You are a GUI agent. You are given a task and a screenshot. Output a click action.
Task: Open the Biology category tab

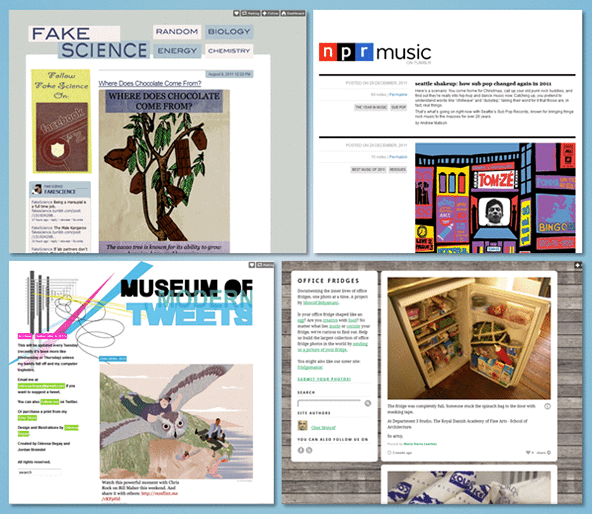pyautogui.click(x=228, y=32)
